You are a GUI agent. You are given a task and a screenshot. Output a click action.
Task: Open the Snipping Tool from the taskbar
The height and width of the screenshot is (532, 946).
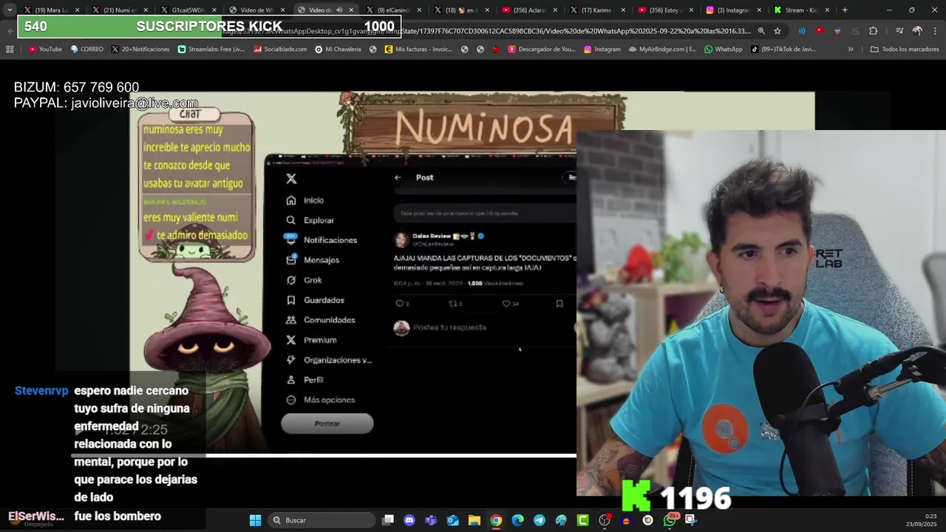point(691,520)
